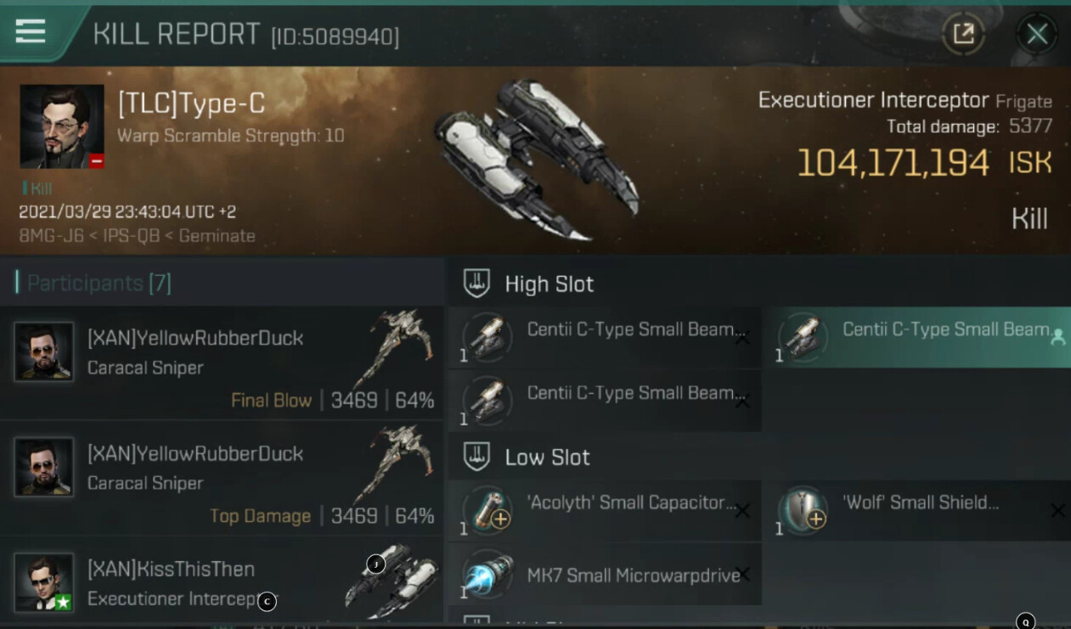Image resolution: width=1071 pixels, height=629 pixels.
Task: Click the X beside 'Wolf' Small Shield
Action: (1057, 510)
